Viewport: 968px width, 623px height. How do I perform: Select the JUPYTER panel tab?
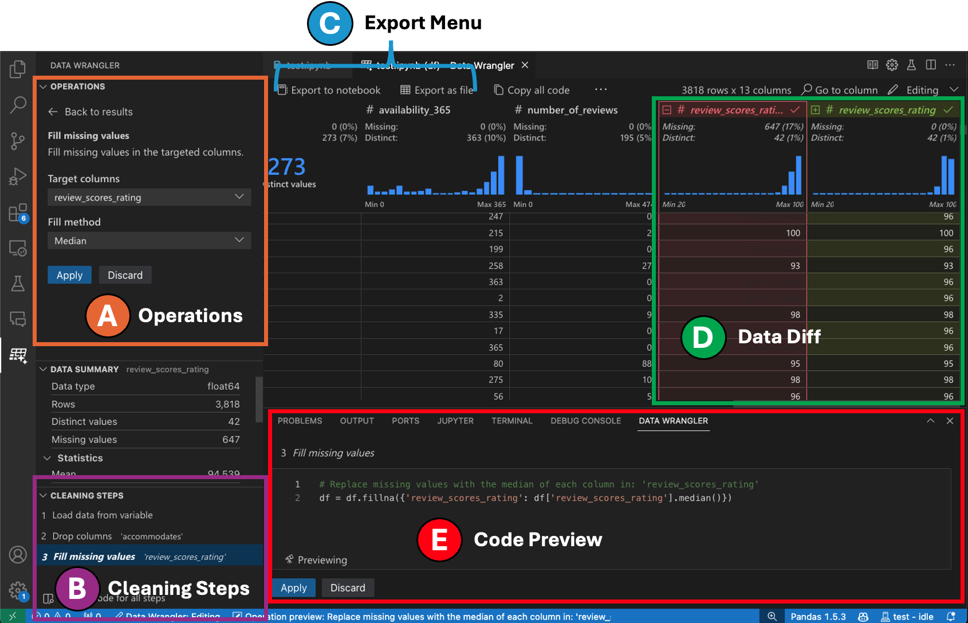click(455, 420)
